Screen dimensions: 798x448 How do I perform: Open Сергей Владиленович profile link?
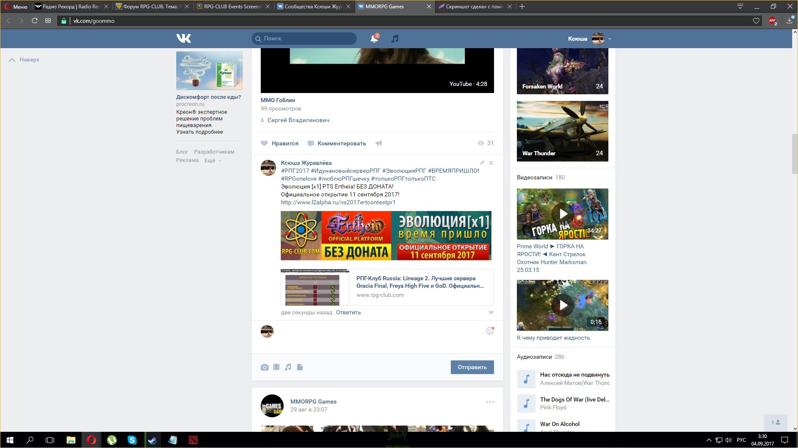click(x=298, y=120)
